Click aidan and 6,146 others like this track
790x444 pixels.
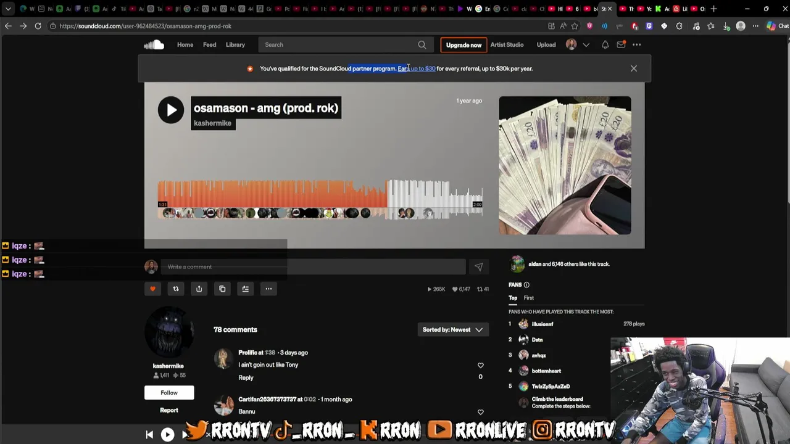pyautogui.click(x=568, y=264)
